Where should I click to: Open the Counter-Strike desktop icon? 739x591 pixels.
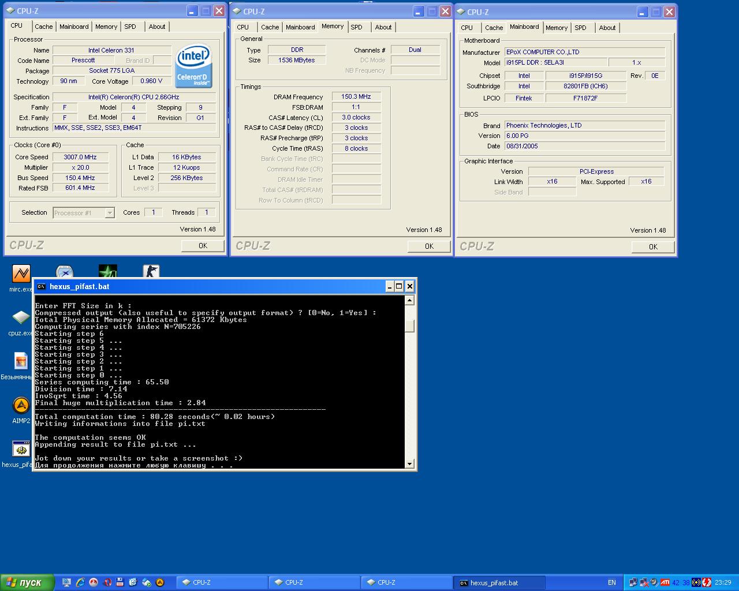151,271
